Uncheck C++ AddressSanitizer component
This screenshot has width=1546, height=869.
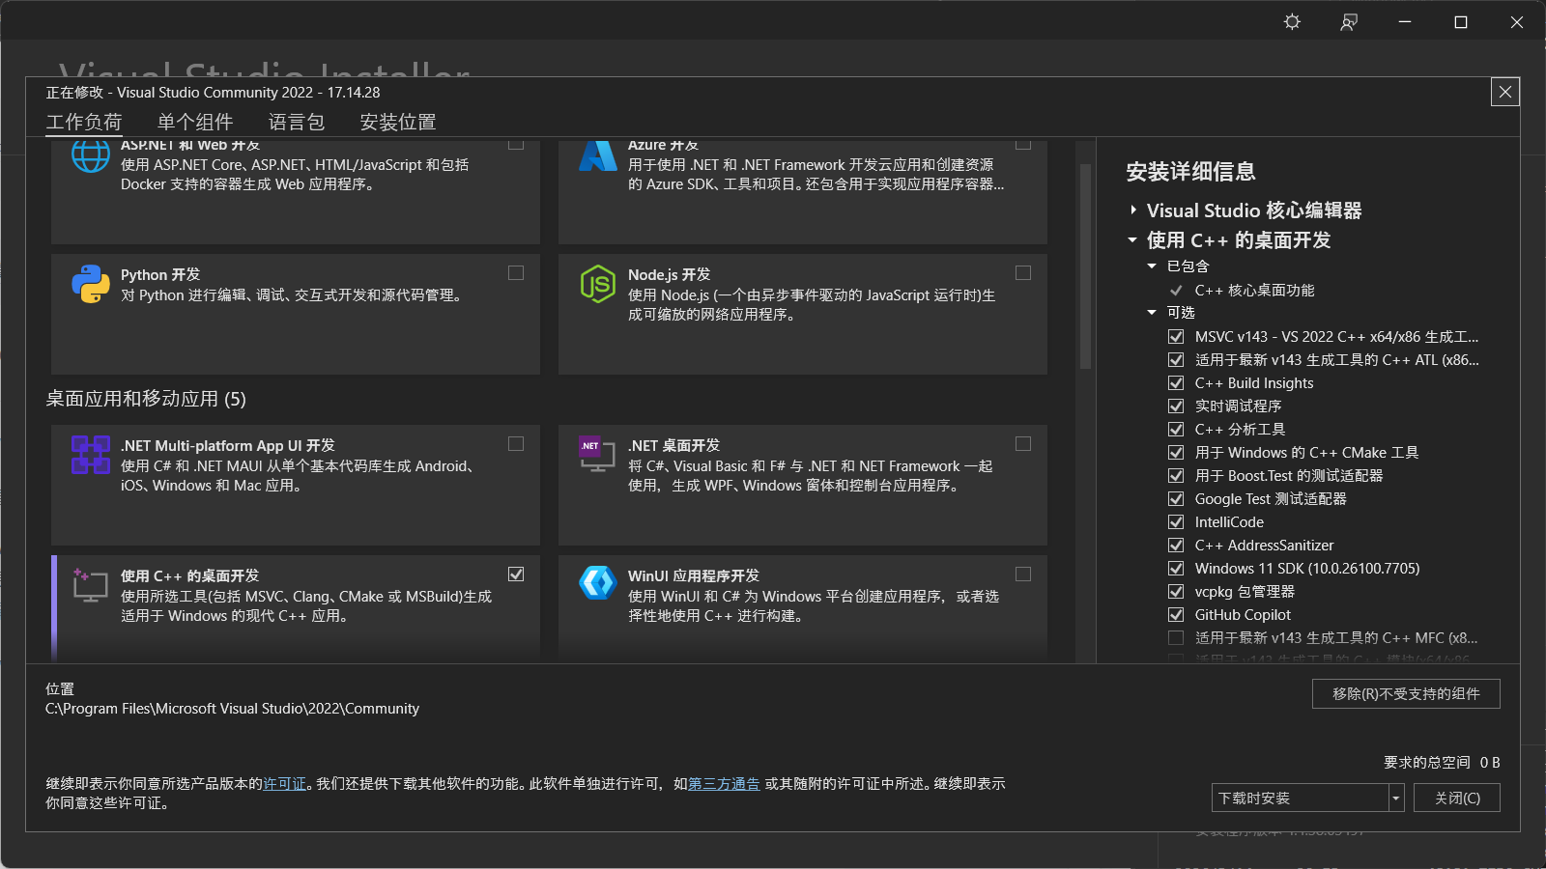(1176, 546)
